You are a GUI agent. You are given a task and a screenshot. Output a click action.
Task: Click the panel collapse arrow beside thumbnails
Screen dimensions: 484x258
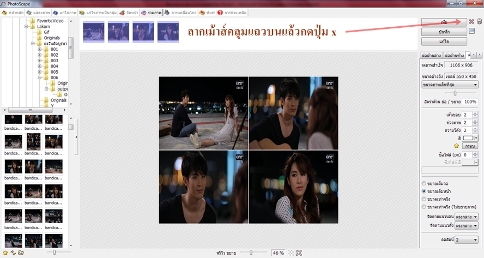pos(76,137)
